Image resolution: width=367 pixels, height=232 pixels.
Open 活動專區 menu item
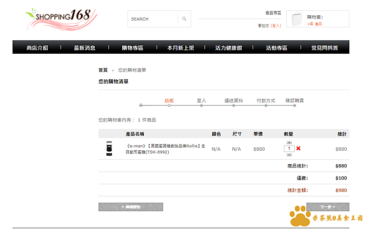[276, 48]
